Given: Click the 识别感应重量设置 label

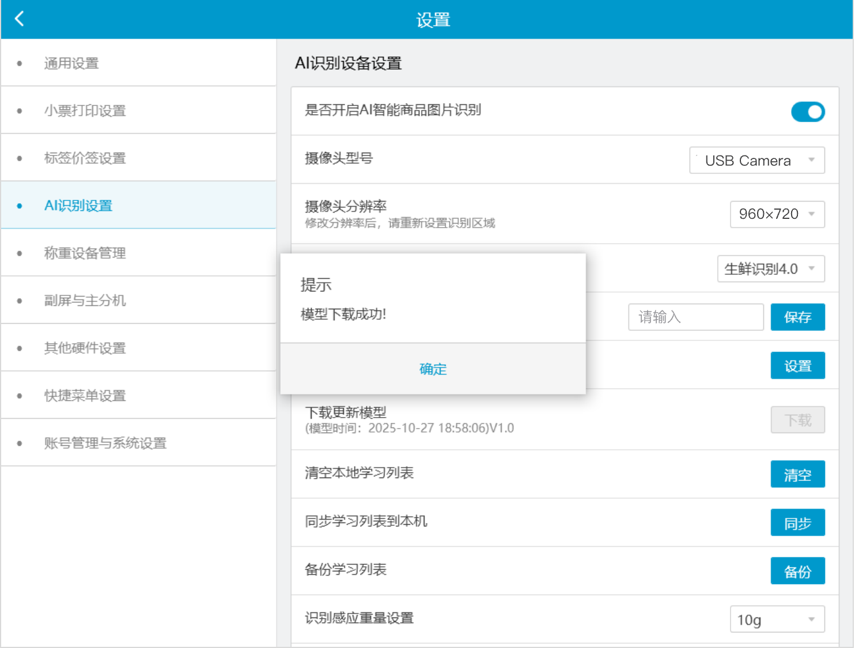Looking at the screenshot, I should (359, 618).
